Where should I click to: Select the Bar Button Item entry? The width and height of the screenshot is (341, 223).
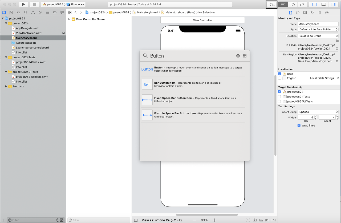193,84
